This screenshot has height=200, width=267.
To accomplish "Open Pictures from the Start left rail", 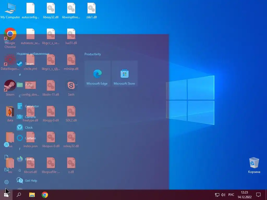I will 7,169.
